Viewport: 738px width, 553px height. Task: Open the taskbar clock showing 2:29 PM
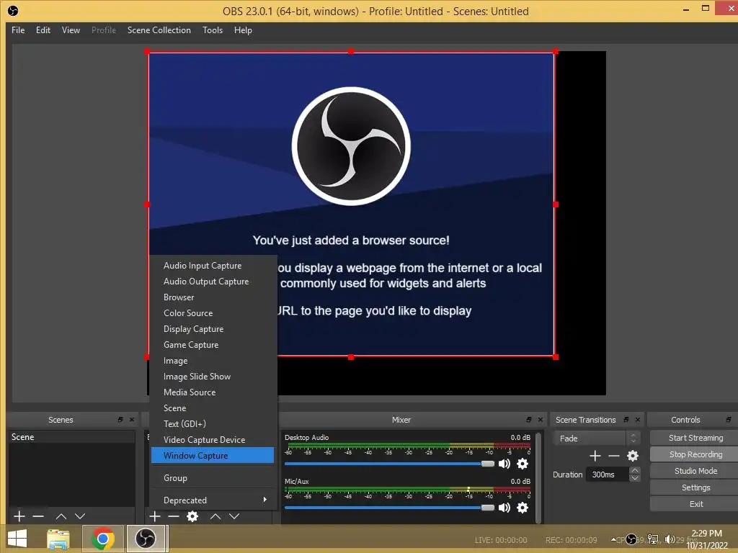point(707,539)
